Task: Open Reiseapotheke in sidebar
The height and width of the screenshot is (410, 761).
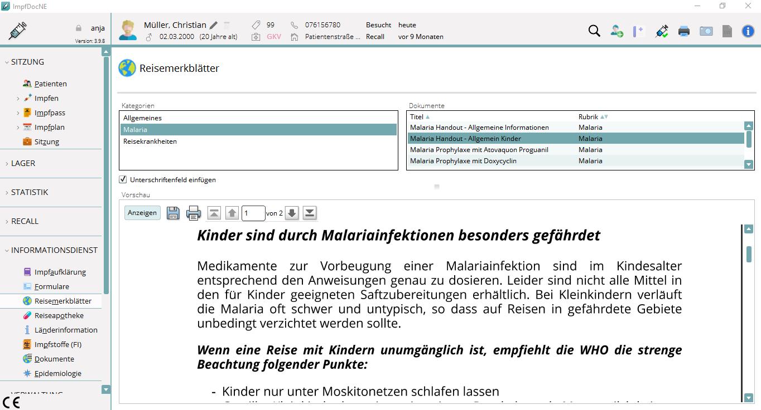Action: (x=59, y=315)
